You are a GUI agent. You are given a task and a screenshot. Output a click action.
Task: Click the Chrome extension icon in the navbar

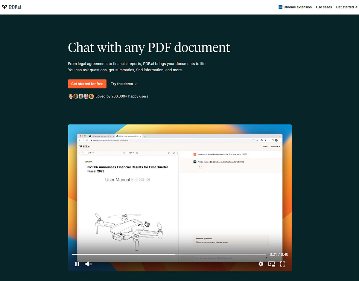click(280, 7)
